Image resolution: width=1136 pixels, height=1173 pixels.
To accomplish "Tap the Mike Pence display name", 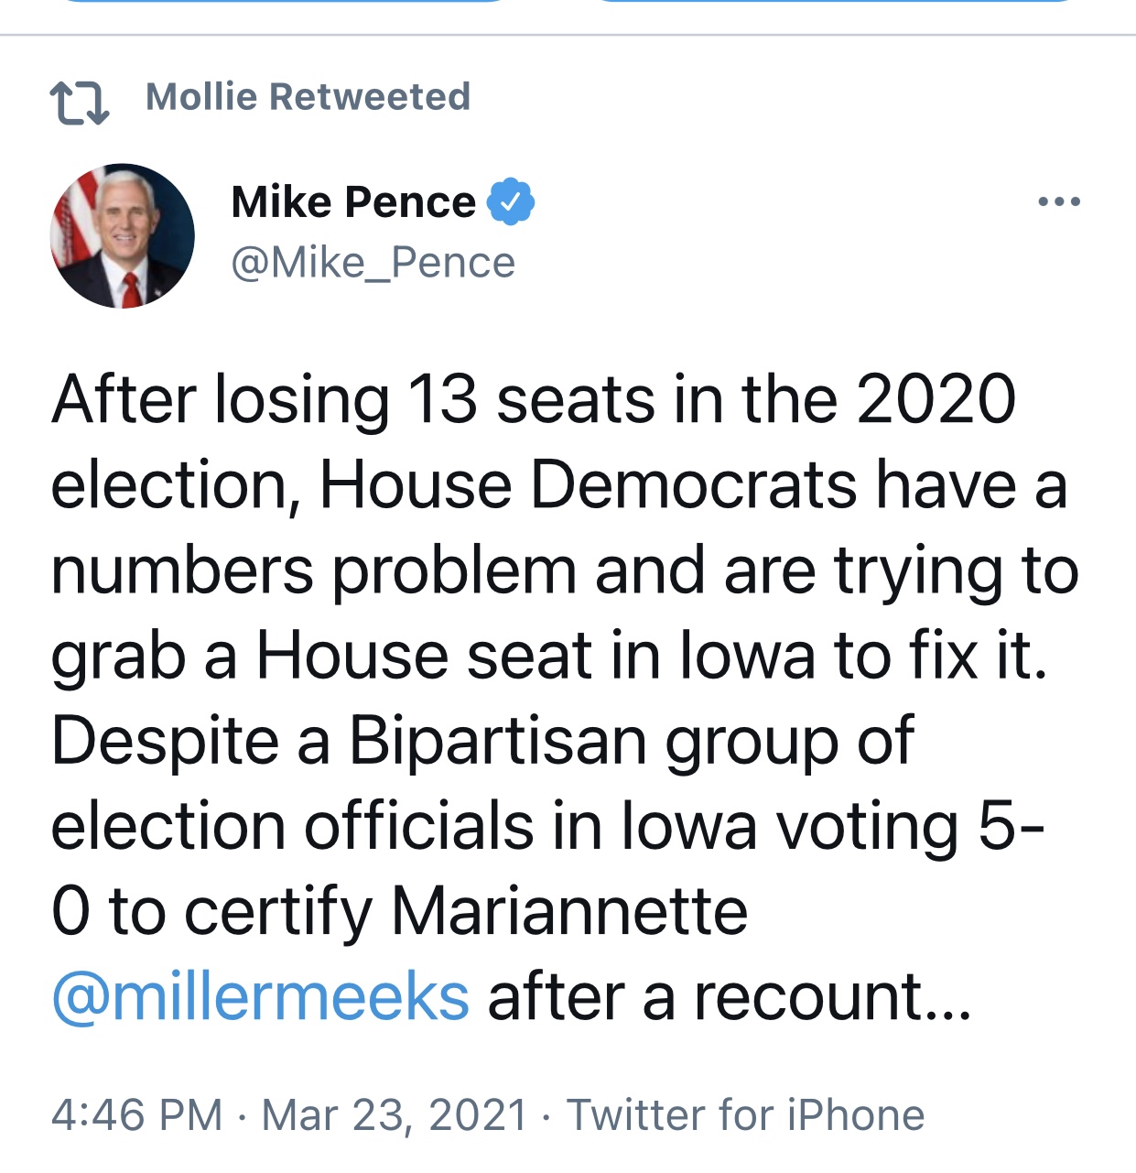I will [353, 201].
